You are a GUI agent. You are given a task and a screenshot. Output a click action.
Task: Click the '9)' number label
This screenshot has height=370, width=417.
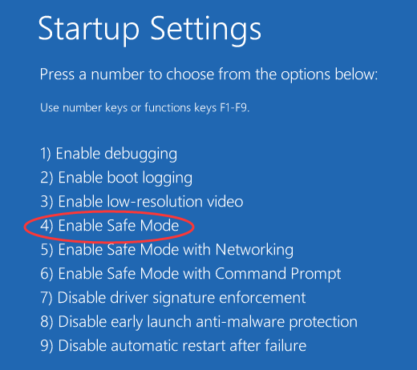47,346
